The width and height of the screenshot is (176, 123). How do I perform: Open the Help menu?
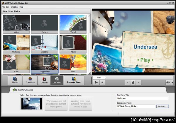coord(21,7)
